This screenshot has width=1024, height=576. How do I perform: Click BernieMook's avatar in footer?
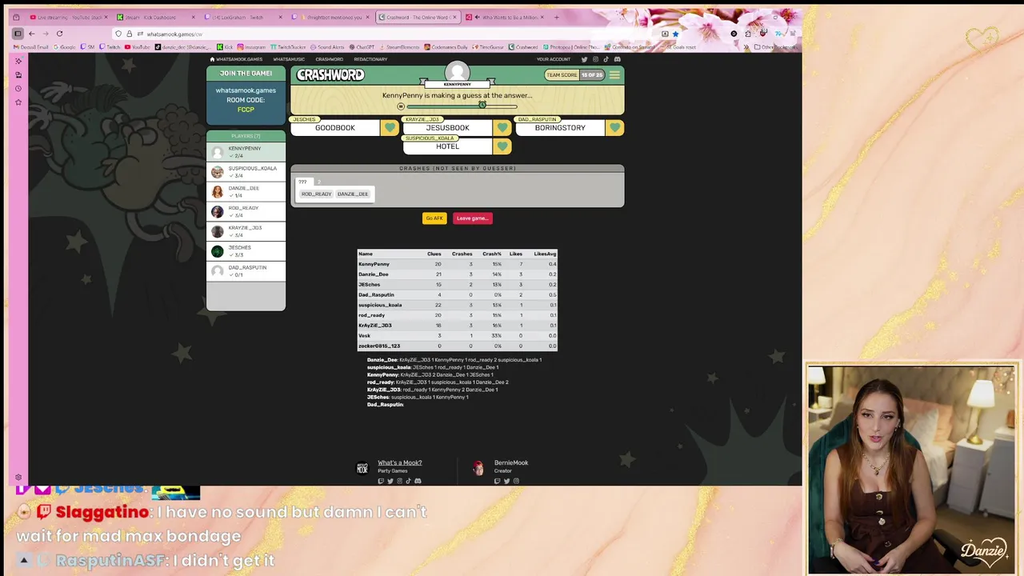tap(478, 469)
